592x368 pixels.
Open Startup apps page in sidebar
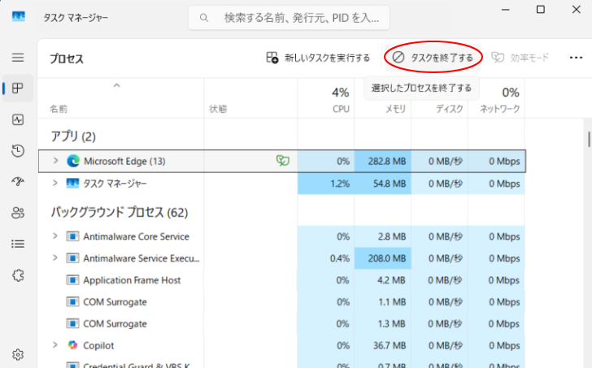pyautogui.click(x=18, y=181)
